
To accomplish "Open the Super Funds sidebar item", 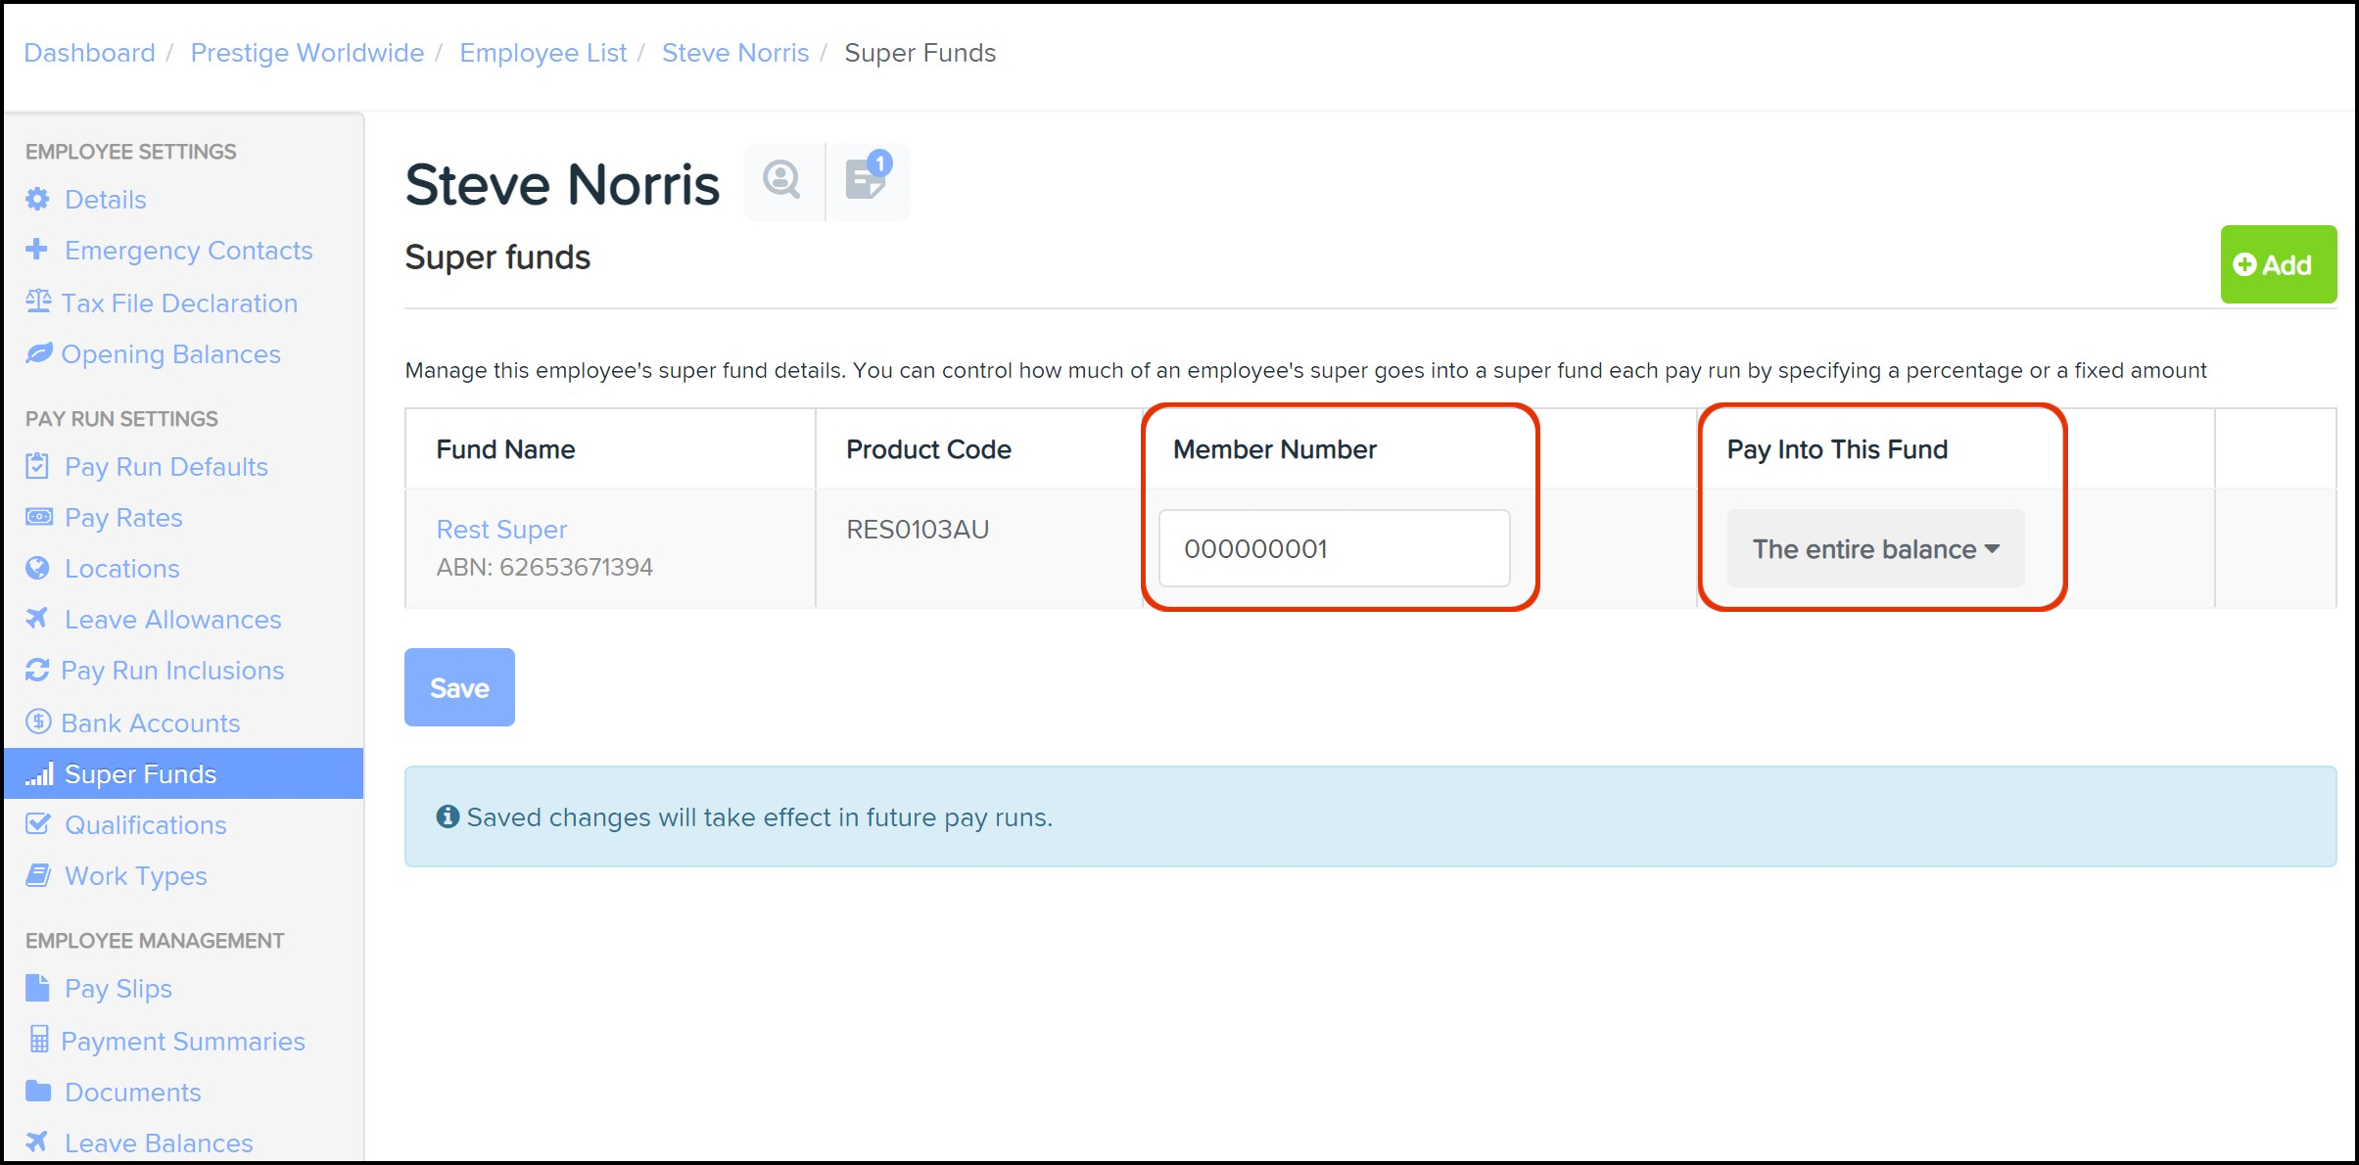I will 140,774.
